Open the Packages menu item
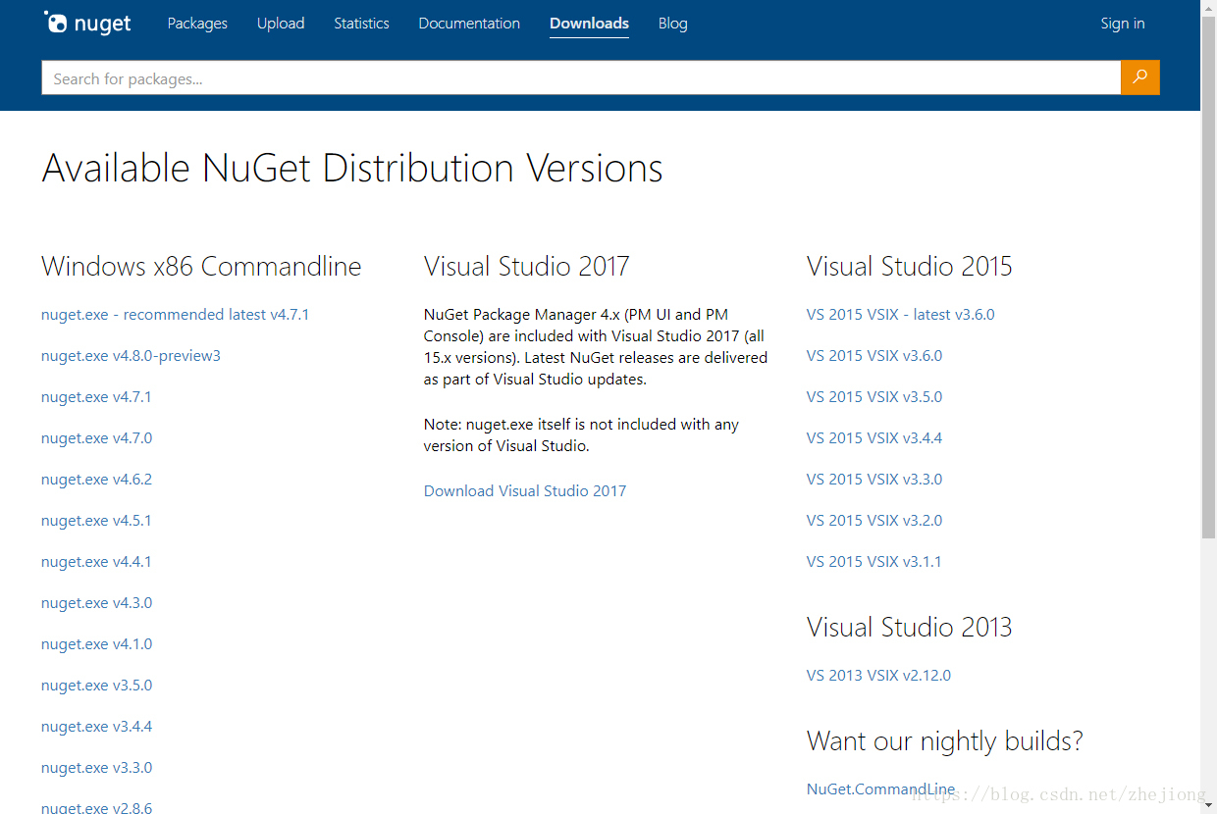The image size is (1217, 814). point(197,24)
